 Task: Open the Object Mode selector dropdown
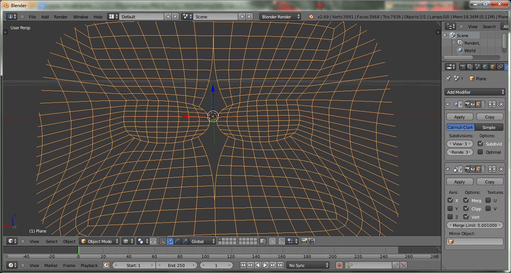pyautogui.click(x=100, y=241)
